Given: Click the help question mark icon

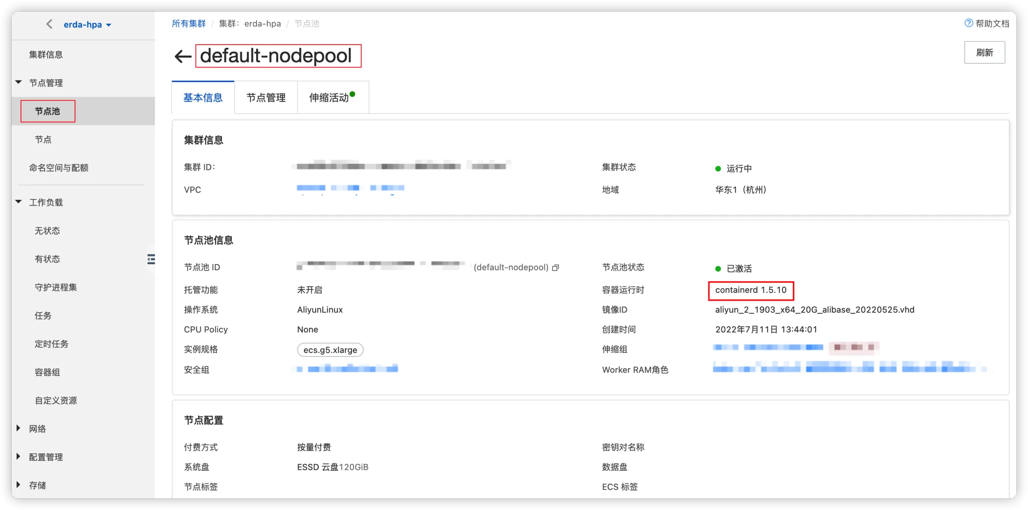Looking at the screenshot, I should (x=969, y=23).
